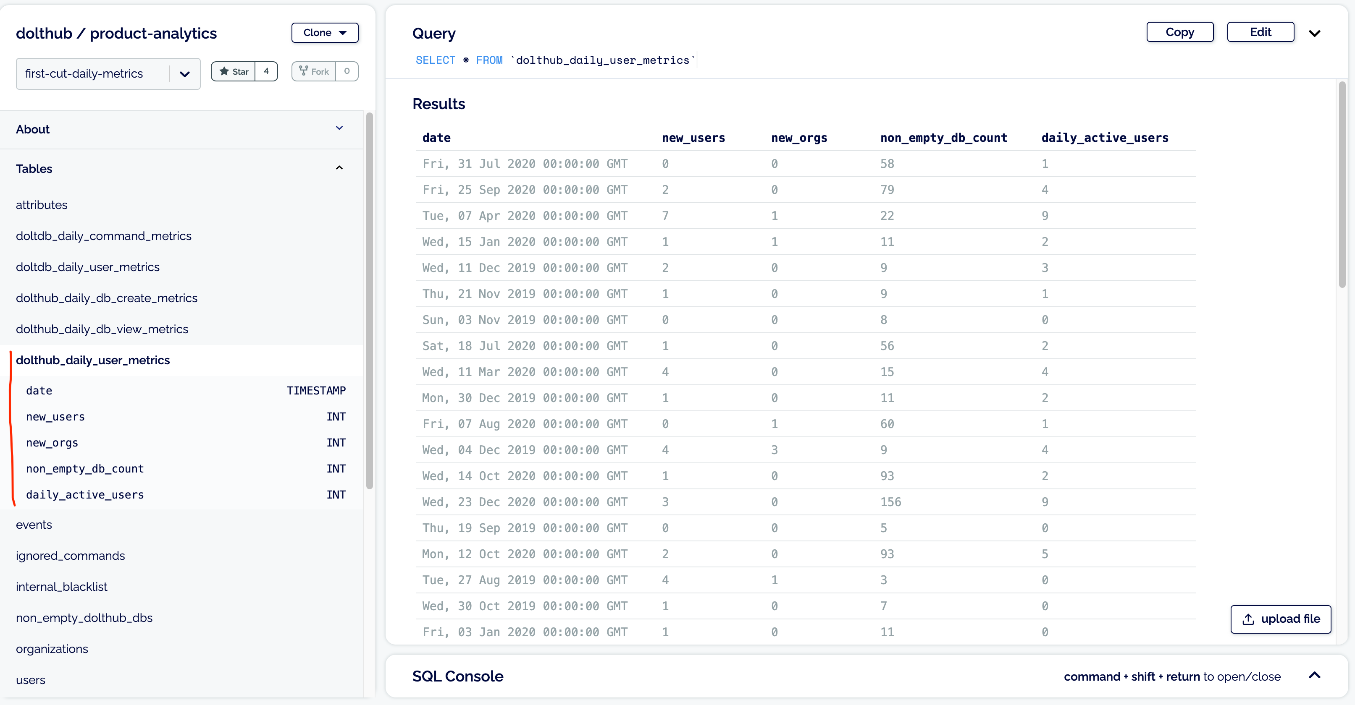Select the organizations table
This screenshot has width=1355, height=705.
[52, 649]
